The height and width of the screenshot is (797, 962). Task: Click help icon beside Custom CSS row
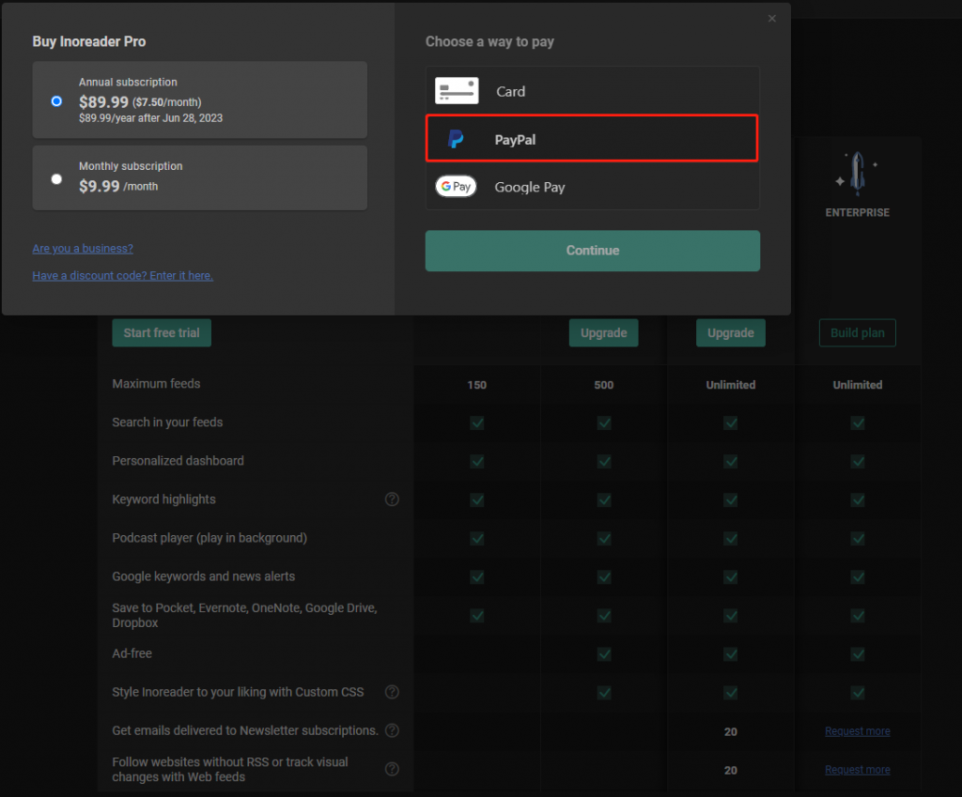pos(393,692)
